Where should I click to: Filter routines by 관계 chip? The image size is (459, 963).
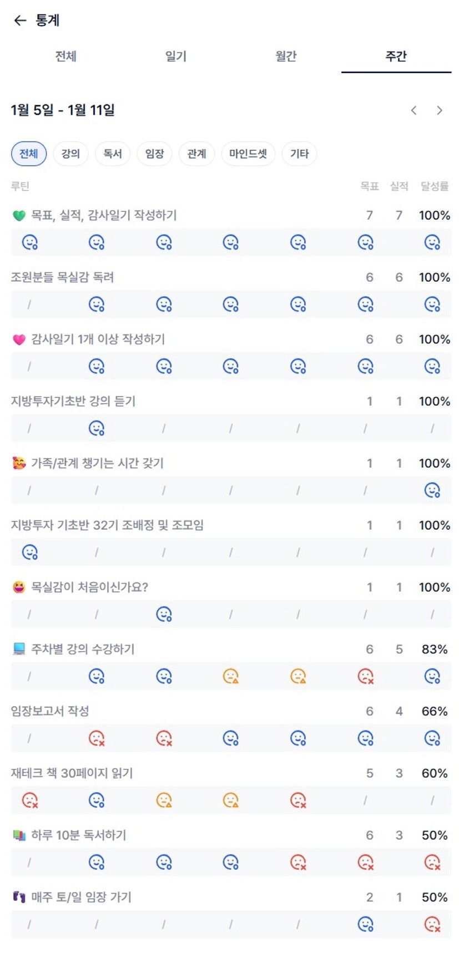tap(197, 154)
